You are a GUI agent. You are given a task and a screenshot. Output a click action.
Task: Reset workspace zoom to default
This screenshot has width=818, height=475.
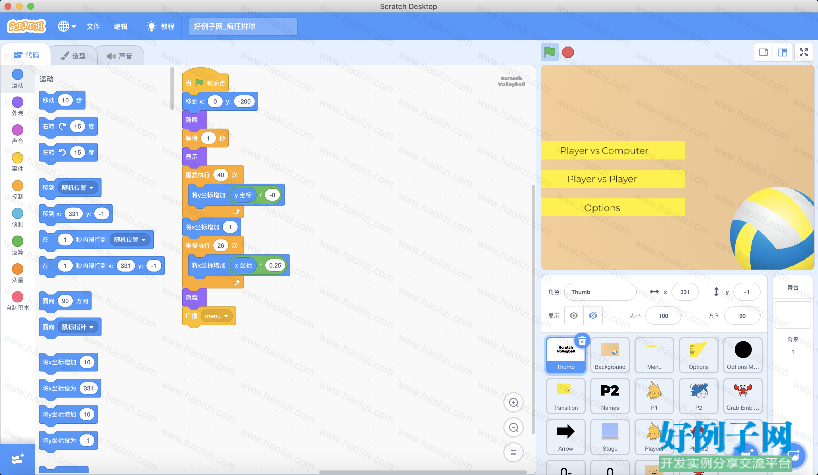(513, 452)
